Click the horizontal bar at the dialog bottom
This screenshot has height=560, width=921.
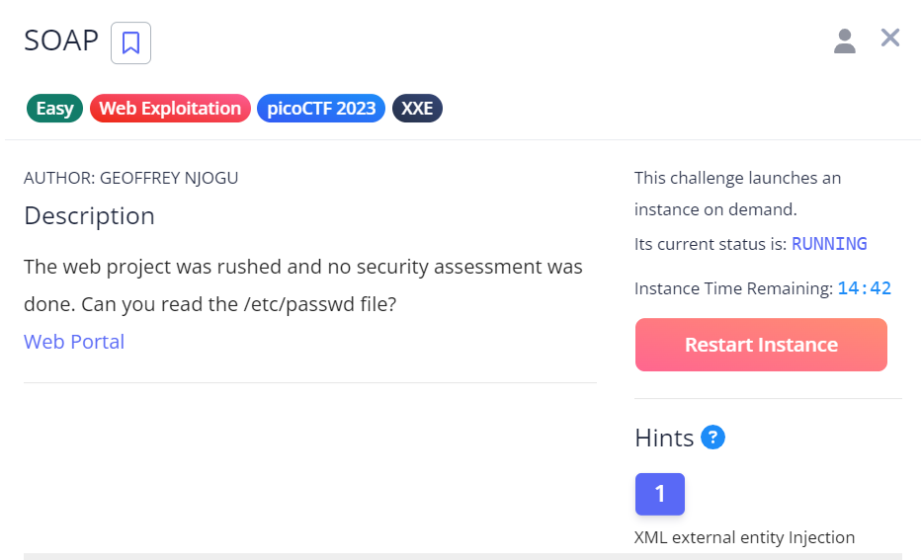462,556
